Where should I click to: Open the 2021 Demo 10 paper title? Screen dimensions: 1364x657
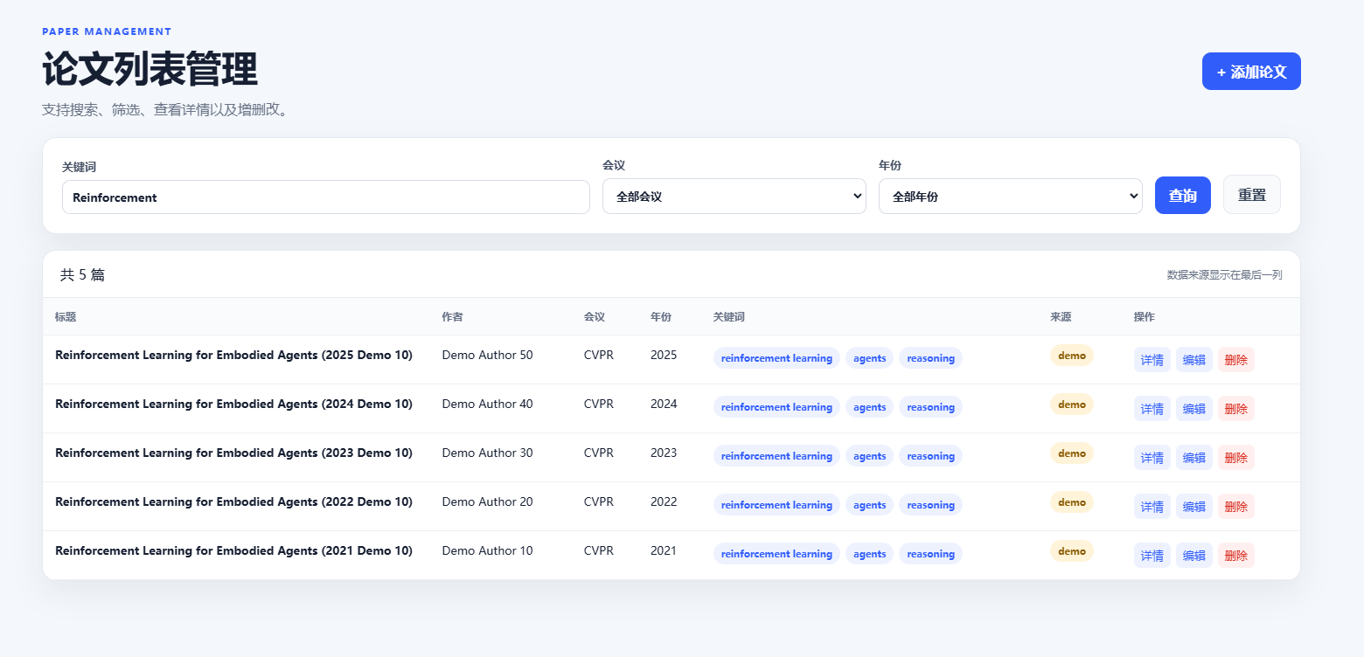coord(233,551)
